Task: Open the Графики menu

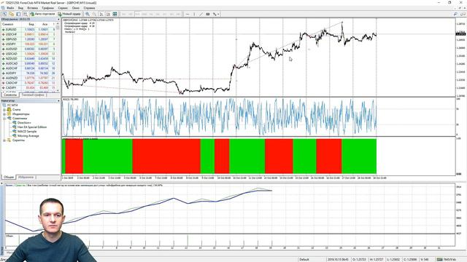Action: tap(47, 8)
